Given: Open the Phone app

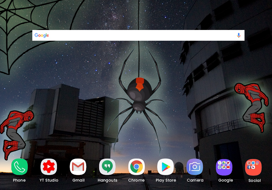Looking at the screenshot, I should [x=20, y=167].
